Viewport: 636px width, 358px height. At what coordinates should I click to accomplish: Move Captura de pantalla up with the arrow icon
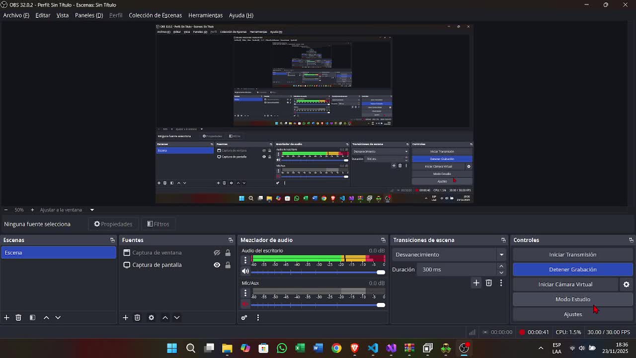(x=165, y=318)
